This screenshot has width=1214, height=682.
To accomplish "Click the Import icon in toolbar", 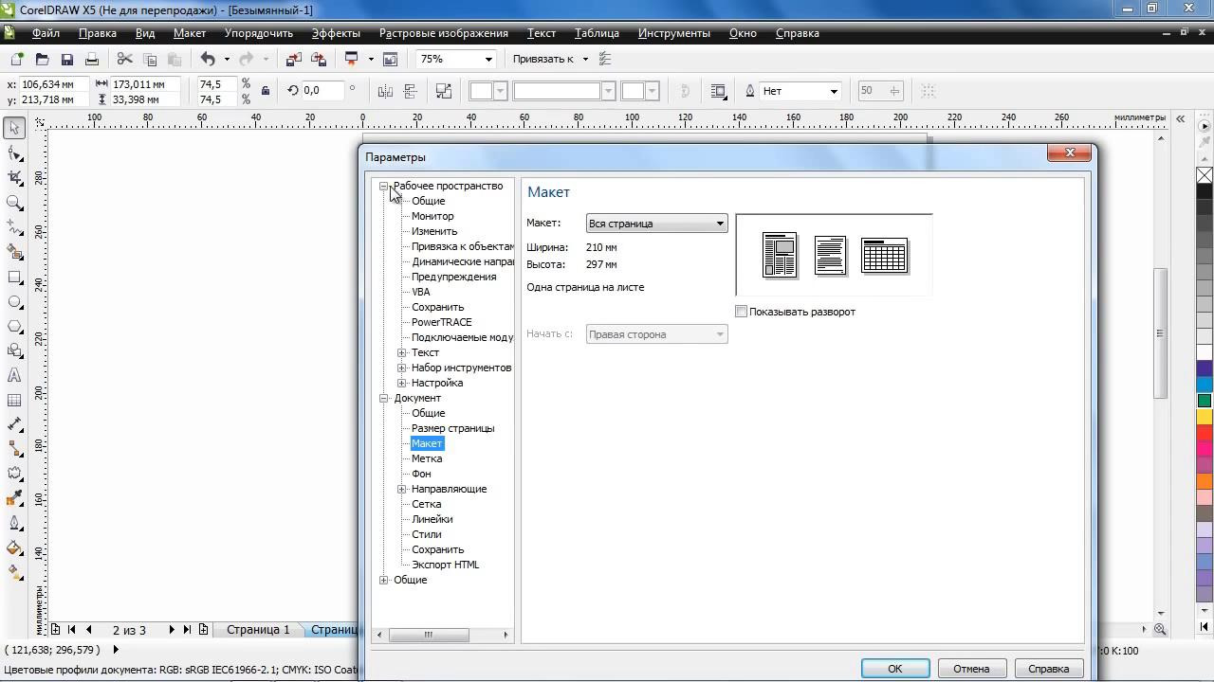I will (x=293, y=60).
